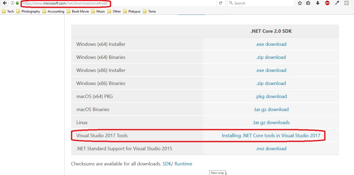Select the Visual Studio 2017 Tools label
This screenshot has width=354, height=175.
point(102,136)
